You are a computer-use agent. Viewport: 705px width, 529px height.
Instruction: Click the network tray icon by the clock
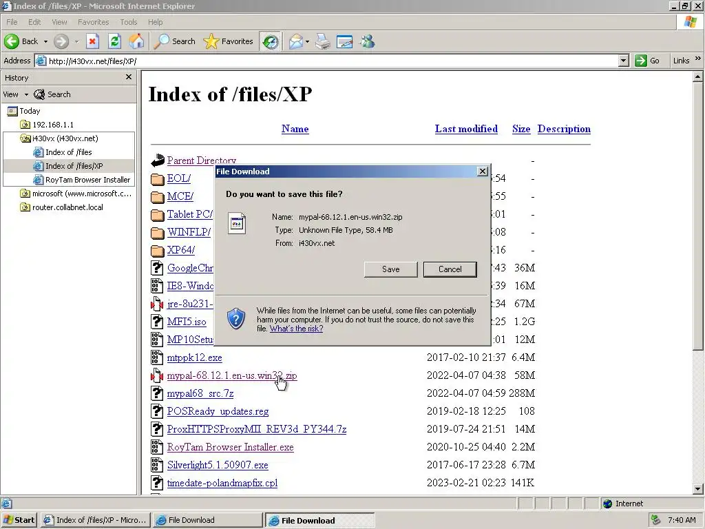click(x=656, y=520)
